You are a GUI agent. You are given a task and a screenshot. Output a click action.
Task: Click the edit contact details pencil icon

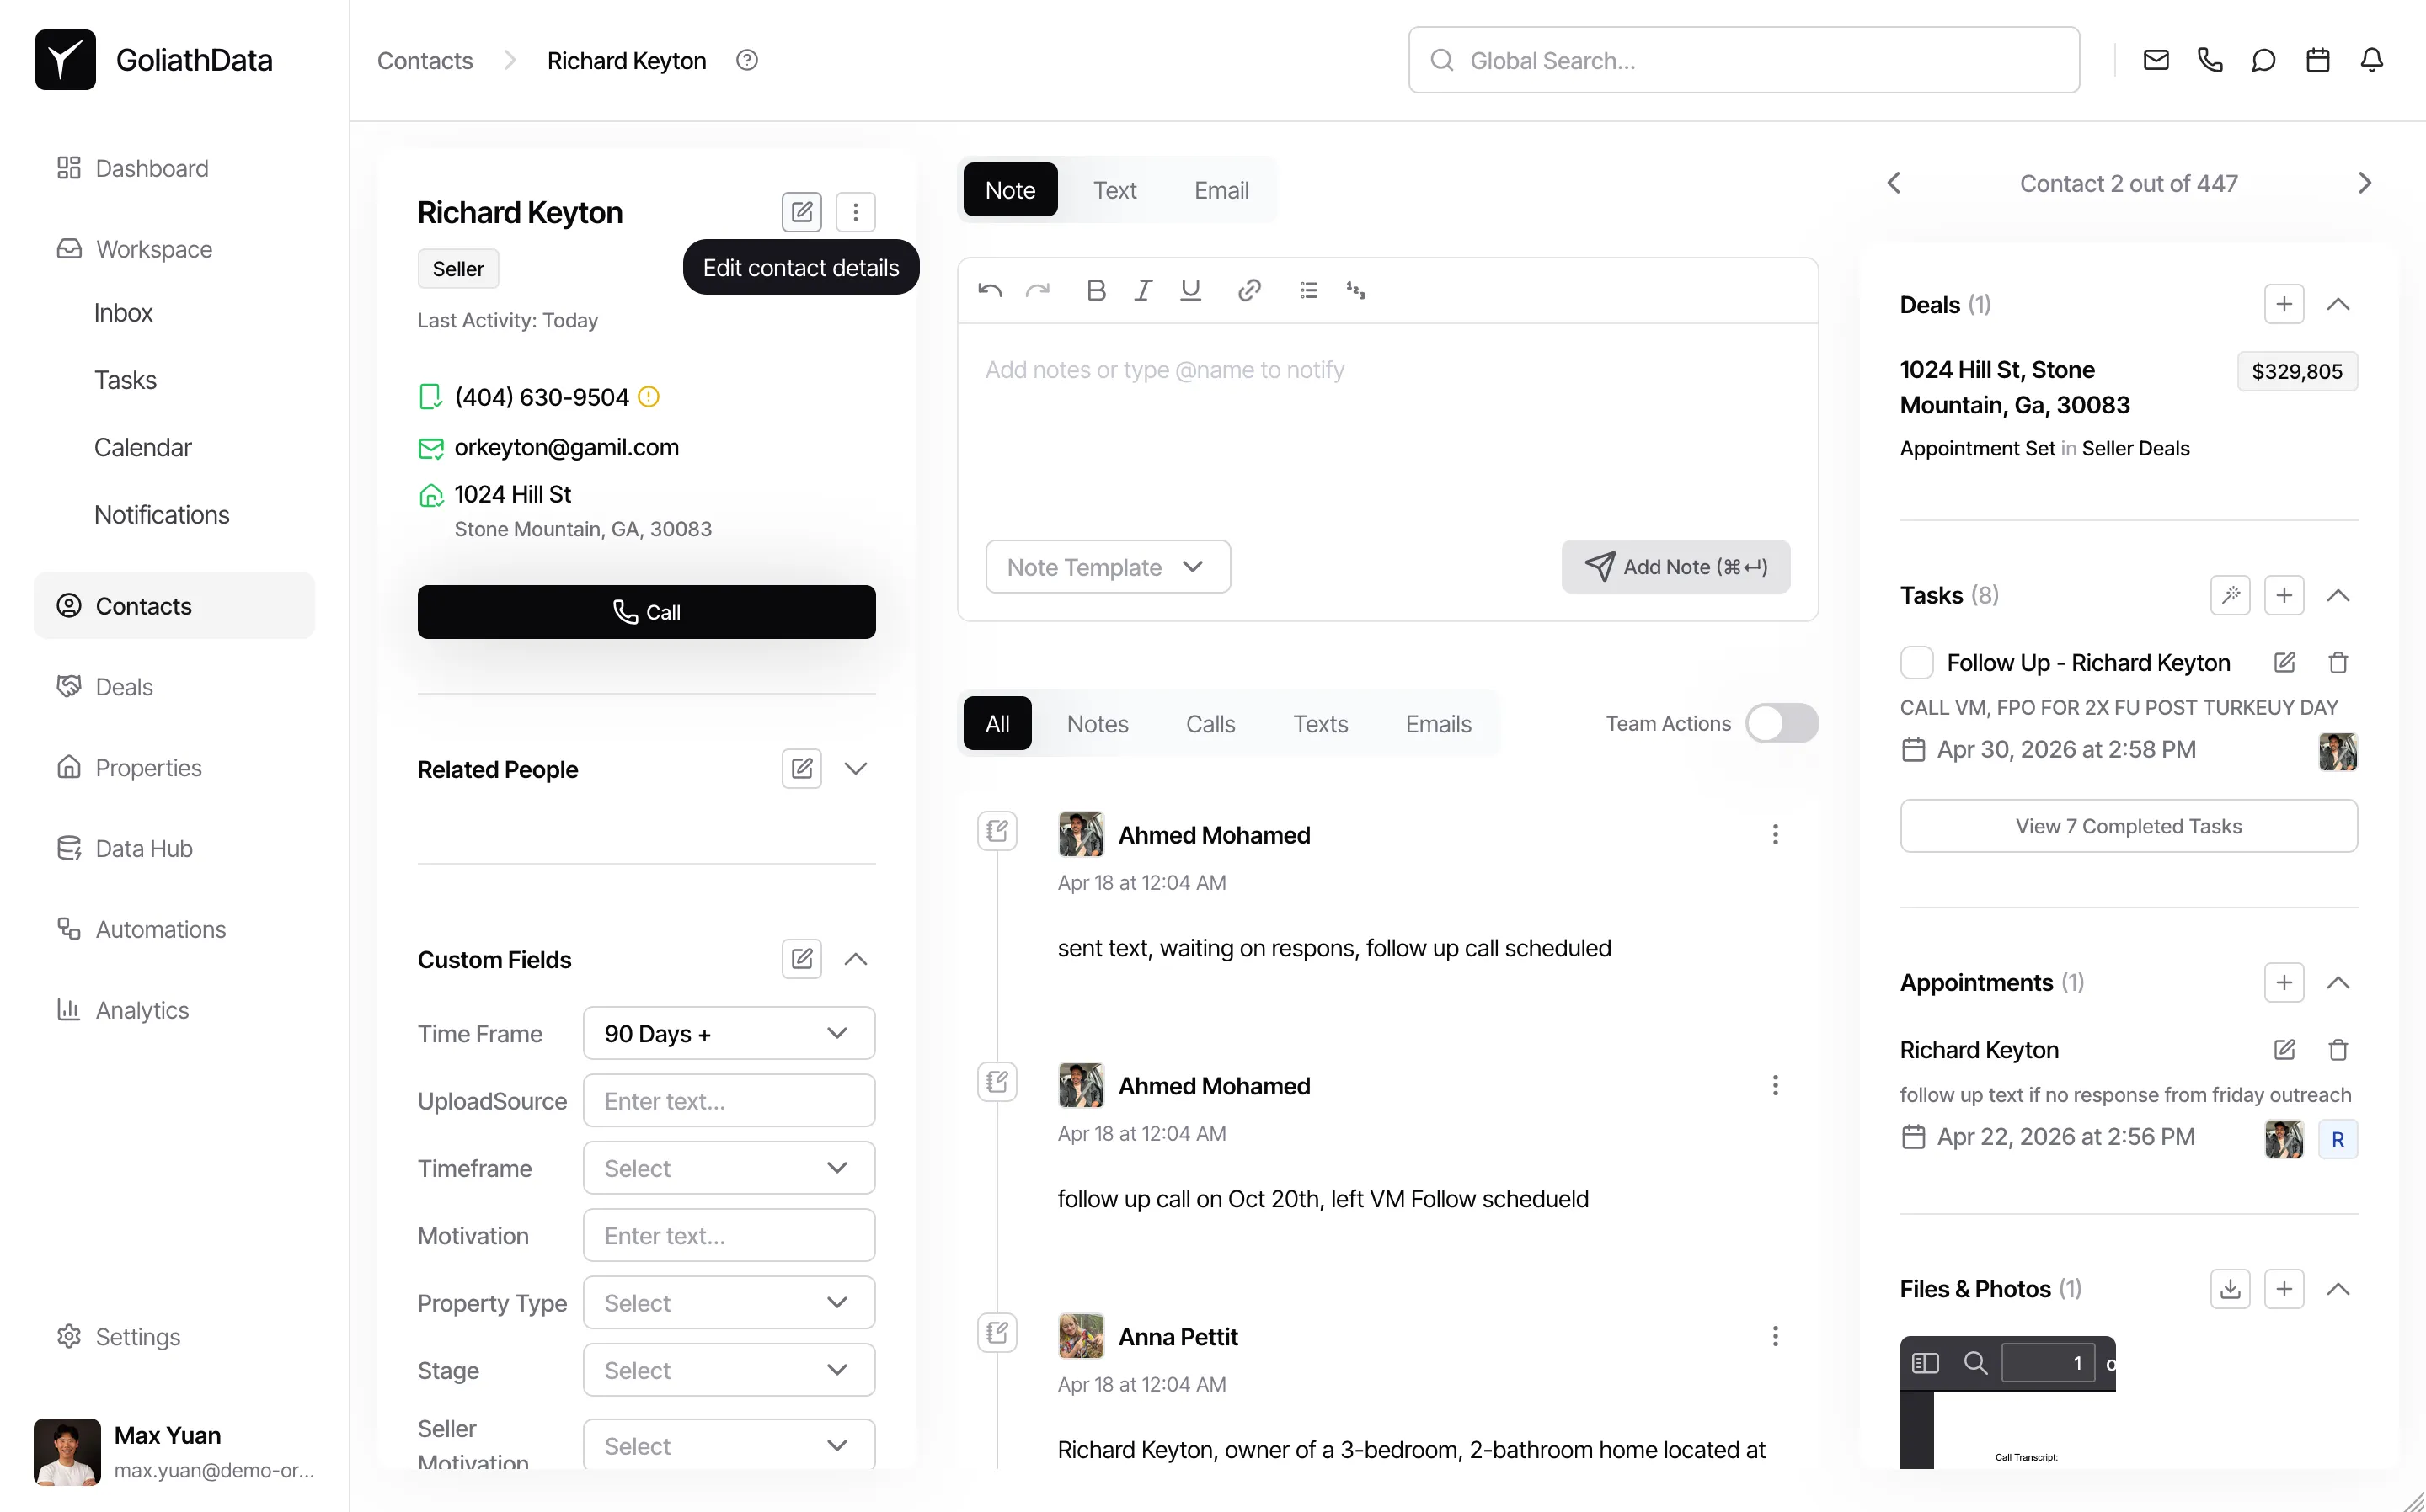coord(800,212)
